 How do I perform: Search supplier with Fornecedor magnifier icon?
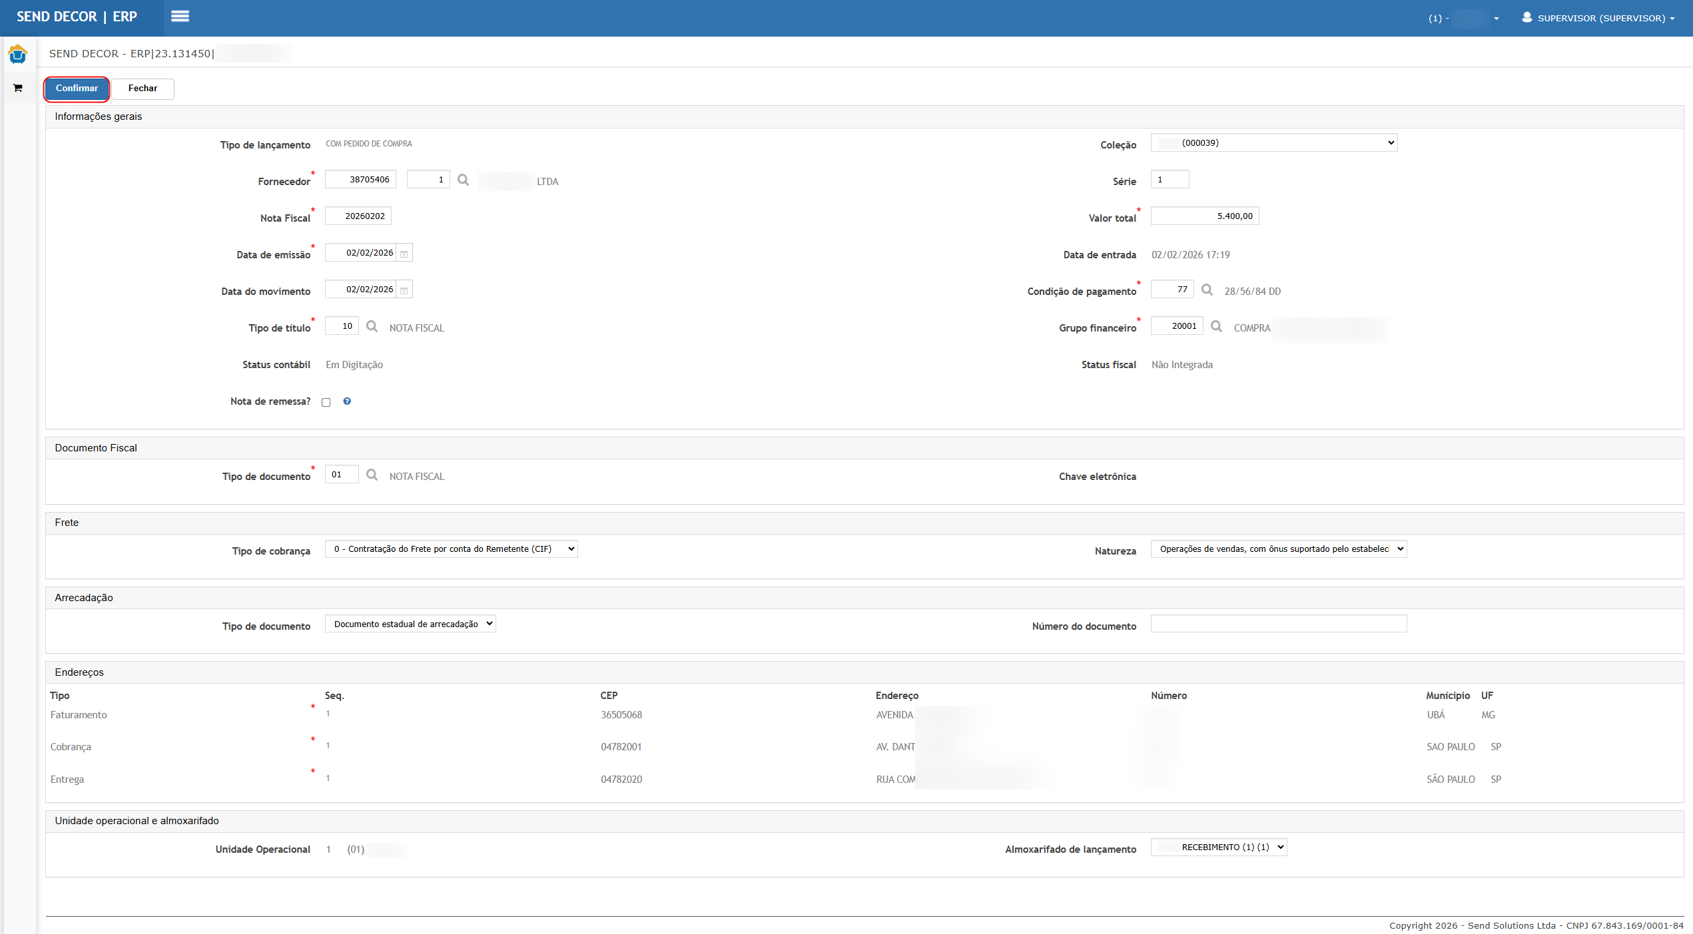tap(464, 180)
